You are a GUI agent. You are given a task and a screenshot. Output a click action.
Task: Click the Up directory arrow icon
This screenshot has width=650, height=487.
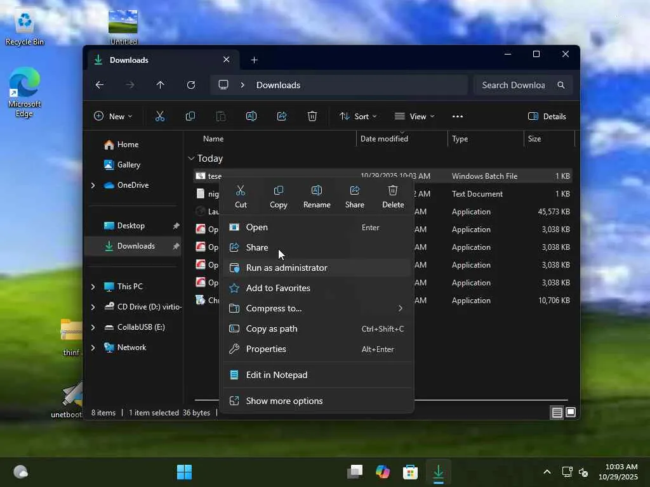click(x=160, y=85)
